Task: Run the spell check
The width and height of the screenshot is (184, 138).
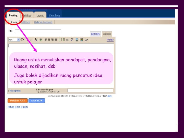Action: coord(72,40)
